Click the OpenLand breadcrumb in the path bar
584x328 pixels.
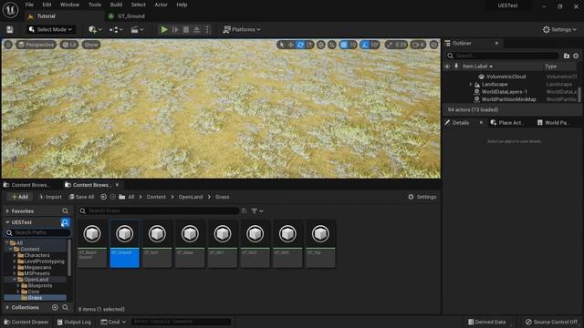tap(191, 197)
